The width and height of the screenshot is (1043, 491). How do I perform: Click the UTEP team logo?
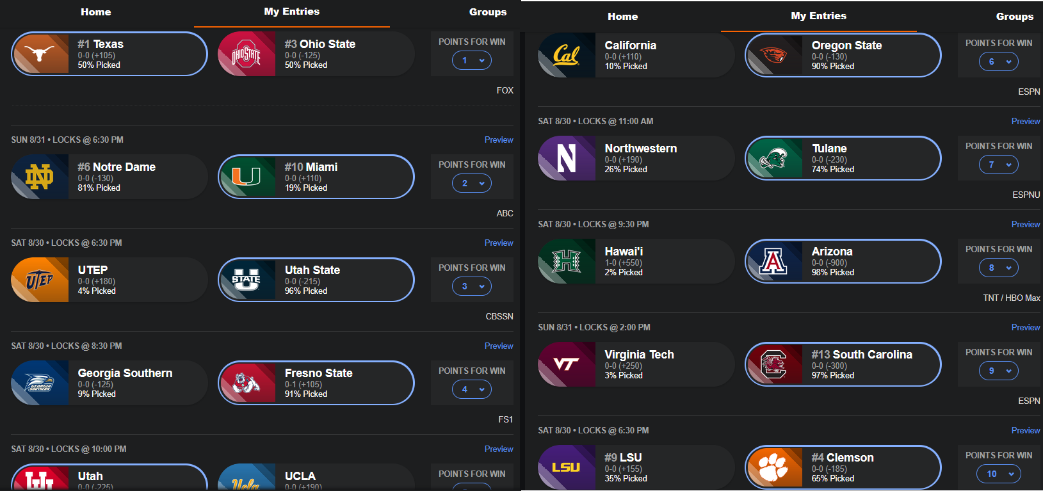coord(40,280)
